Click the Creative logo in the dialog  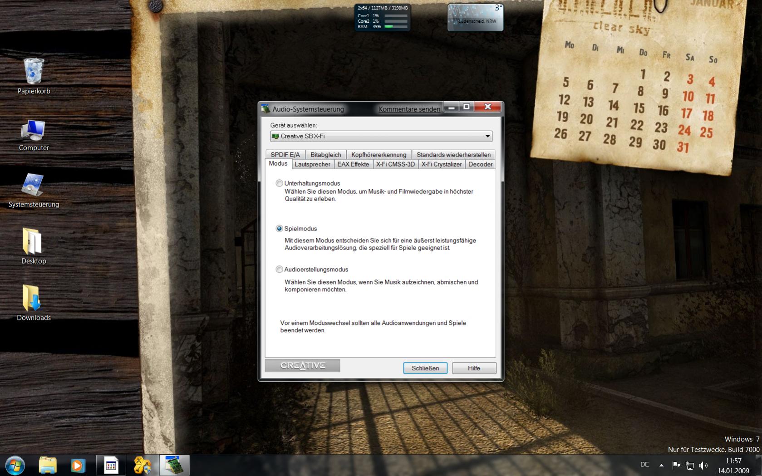302,366
